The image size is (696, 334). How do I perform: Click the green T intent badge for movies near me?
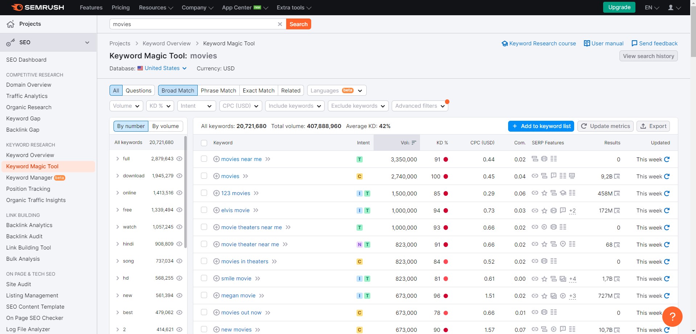click(x=359, y=160)
